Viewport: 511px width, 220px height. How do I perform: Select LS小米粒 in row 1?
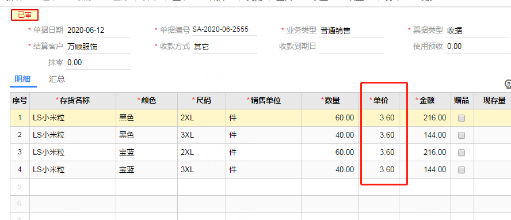pyautogui.click(x=73, y=118)
